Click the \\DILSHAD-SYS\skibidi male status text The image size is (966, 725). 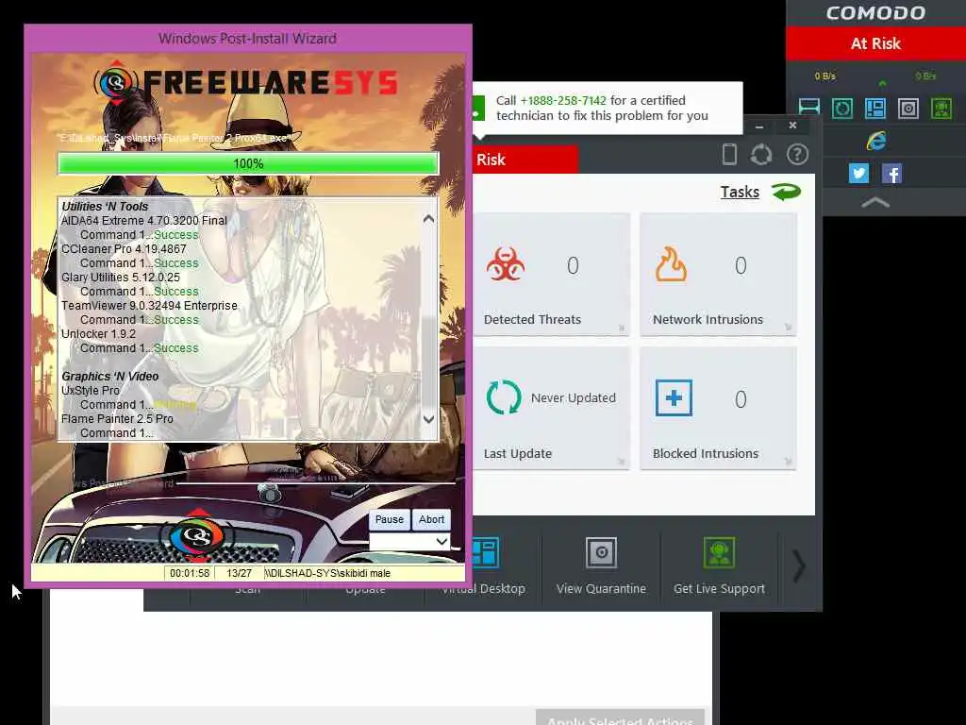(327, 573)
